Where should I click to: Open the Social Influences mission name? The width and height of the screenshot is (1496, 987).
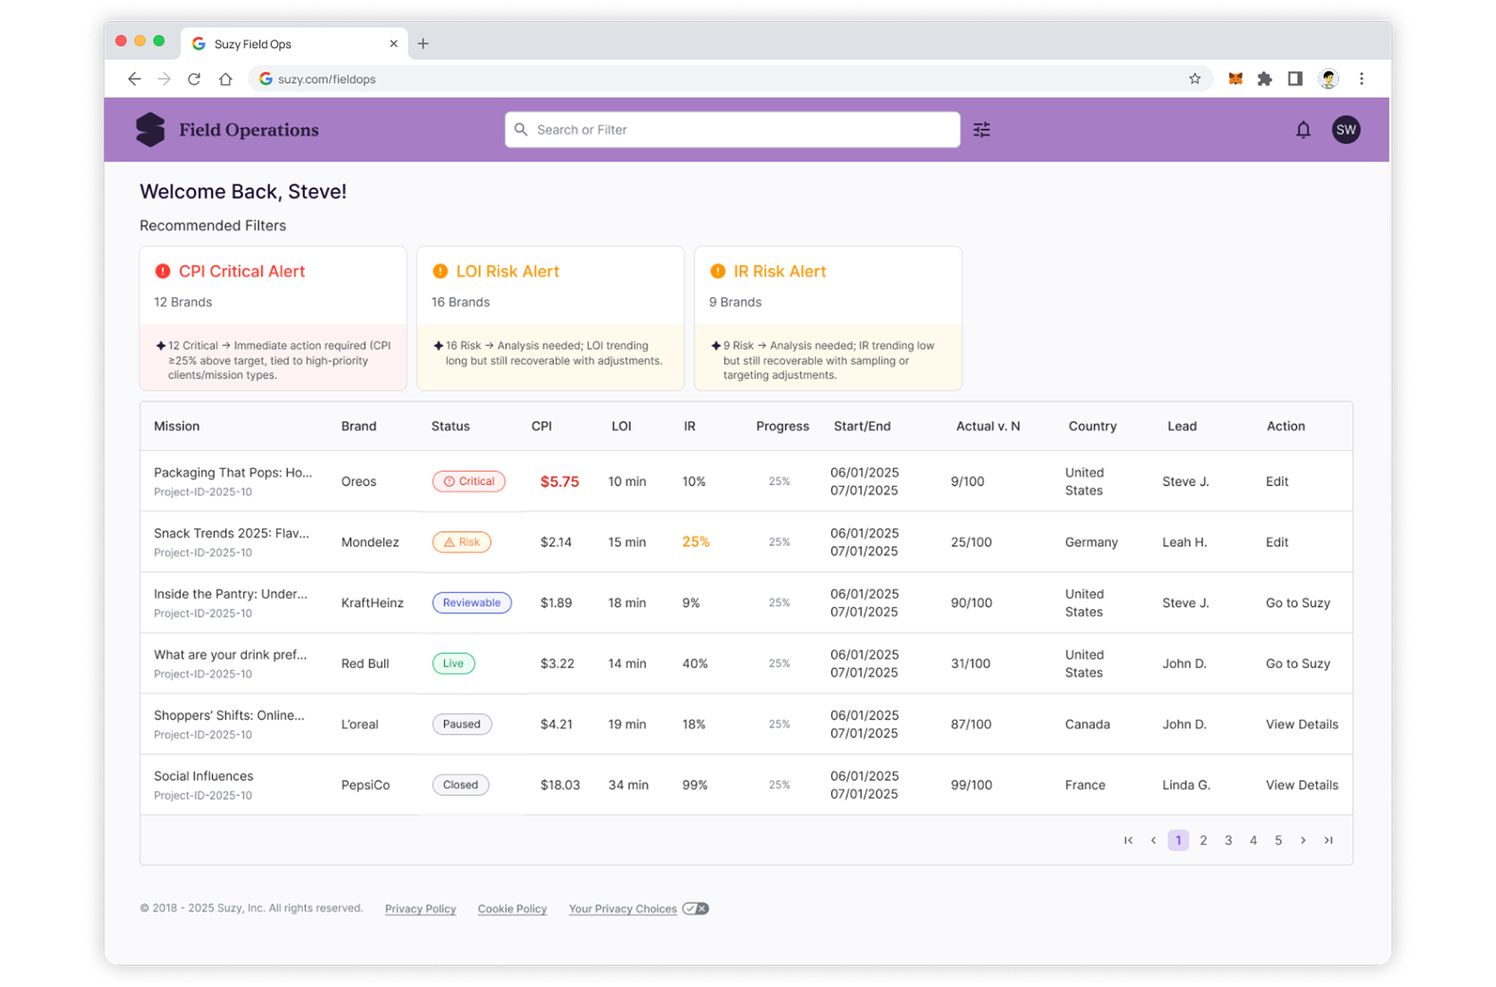[203, 776]
